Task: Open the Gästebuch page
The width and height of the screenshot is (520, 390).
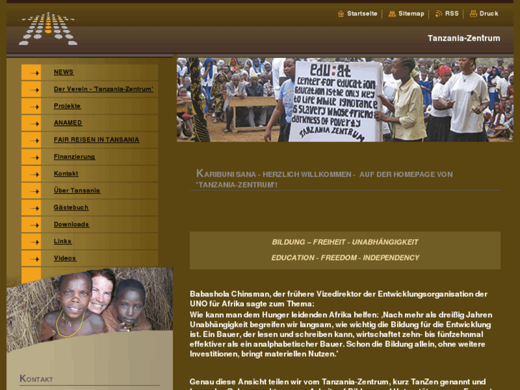Action: tap(71, 208)
